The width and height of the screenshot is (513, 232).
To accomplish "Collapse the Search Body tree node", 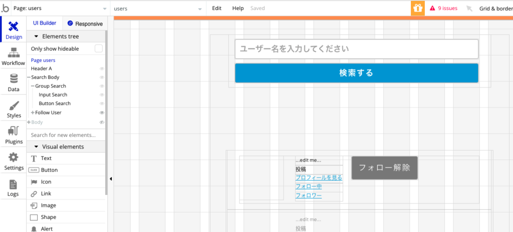I will [x=29, y=77].
